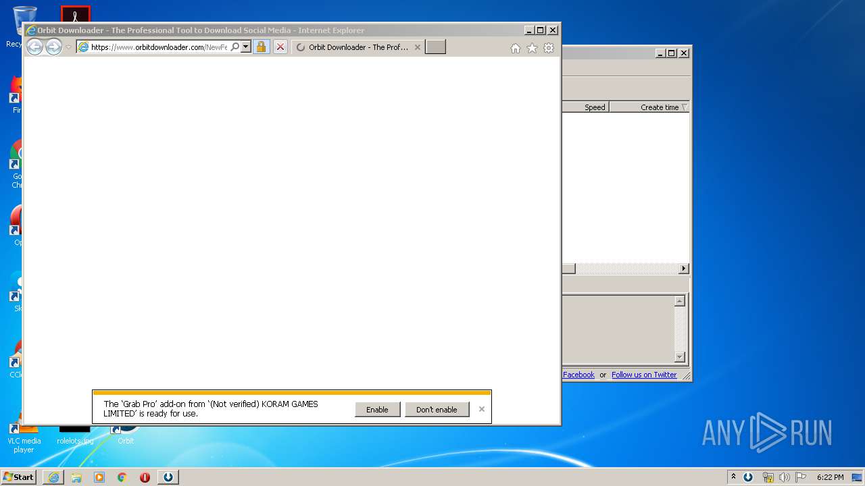Image resolution: width=865 pixels, height=486 pixels.
Task: Click down arrow of Orbit log scrollbar
Action: 680,357
